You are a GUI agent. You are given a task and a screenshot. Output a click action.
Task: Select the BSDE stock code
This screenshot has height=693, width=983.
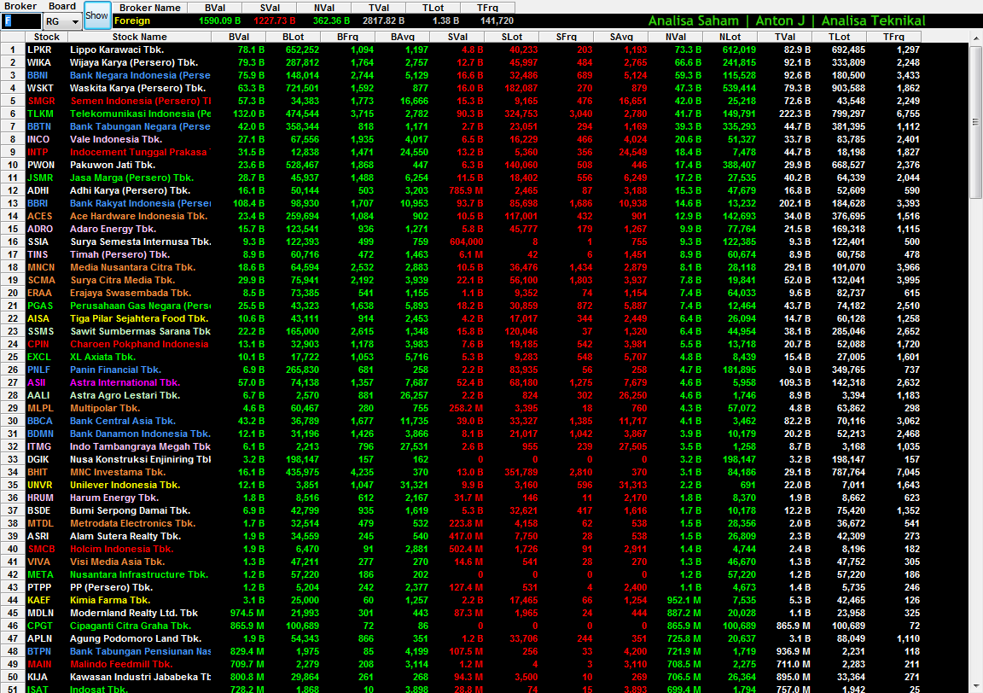point(40,510)
